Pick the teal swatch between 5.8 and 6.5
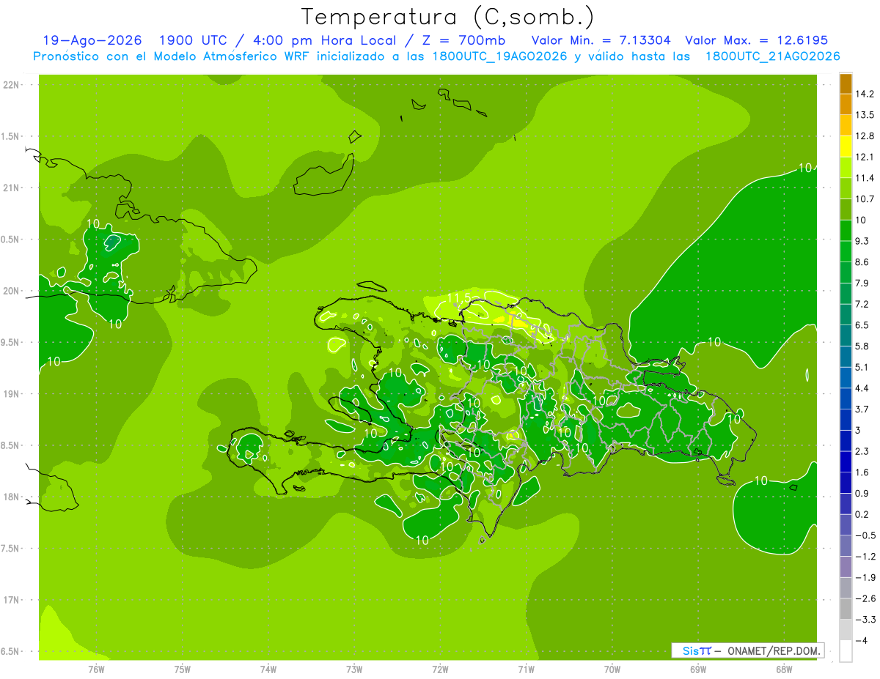The width and height of the screenshot is (880, 679). (x=846, y=335)
